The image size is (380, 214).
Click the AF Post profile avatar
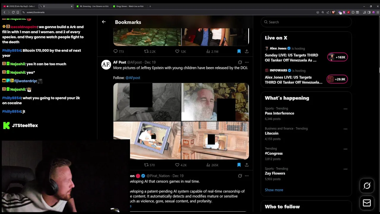tap(106, 64)
